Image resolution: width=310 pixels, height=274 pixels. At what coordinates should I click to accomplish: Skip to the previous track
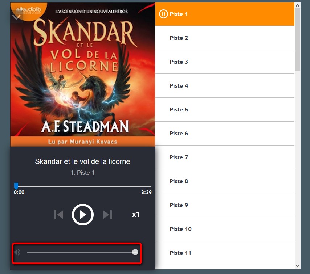[x=59, y=215]
